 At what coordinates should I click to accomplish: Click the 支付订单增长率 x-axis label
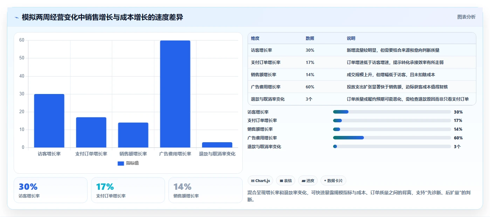91,154
